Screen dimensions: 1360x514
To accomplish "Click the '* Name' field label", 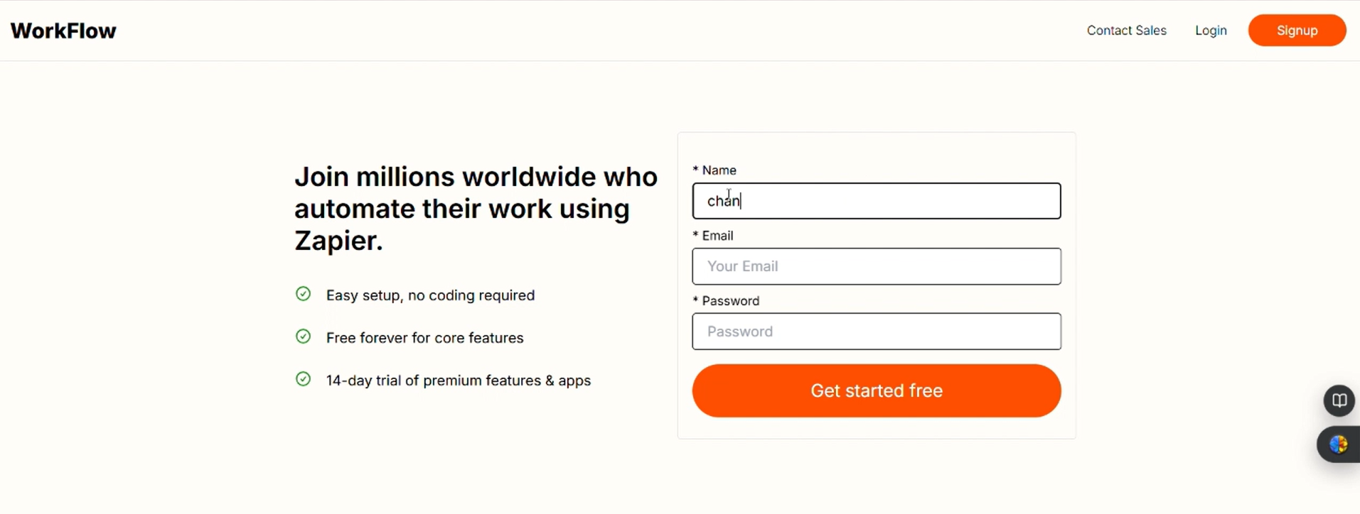I will click(715, 170).
